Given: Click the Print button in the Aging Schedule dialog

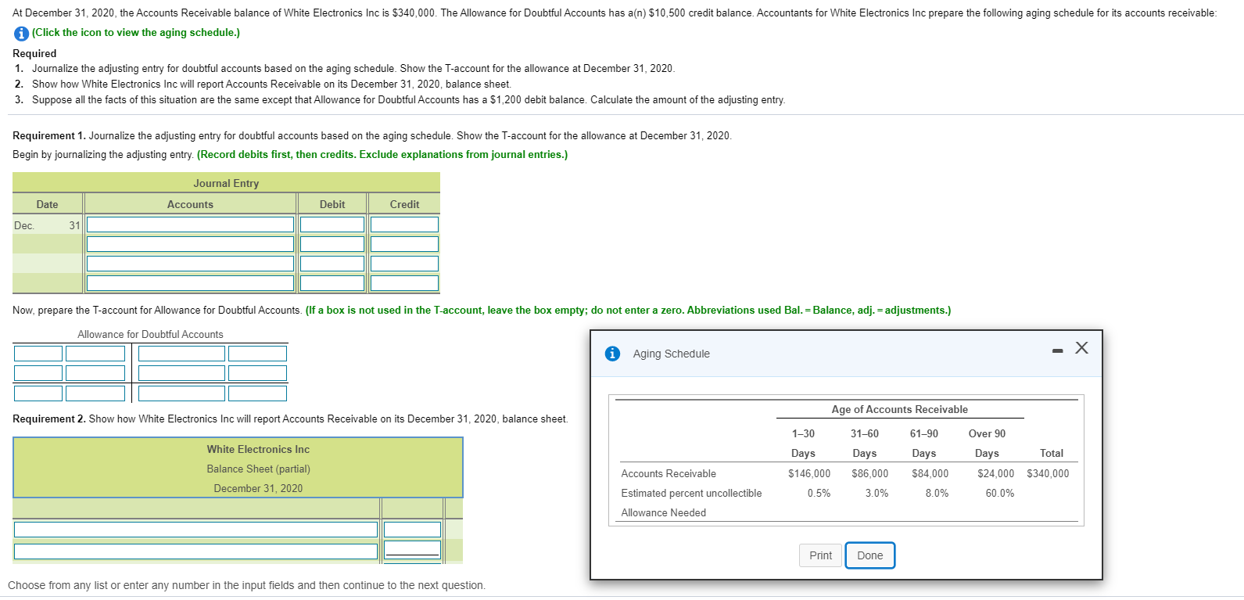Looking at the screenshot, I should (820, 555).
